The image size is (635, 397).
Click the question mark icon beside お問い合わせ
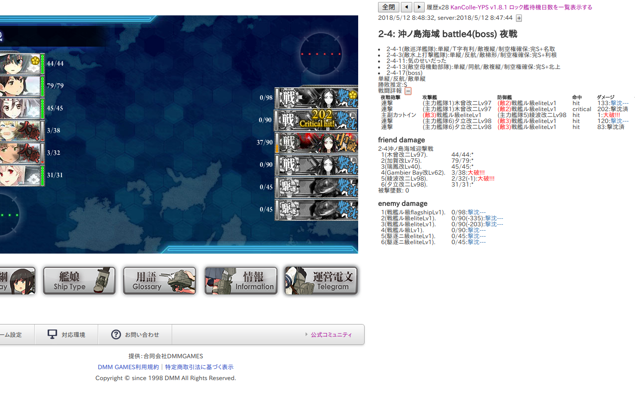115,334
